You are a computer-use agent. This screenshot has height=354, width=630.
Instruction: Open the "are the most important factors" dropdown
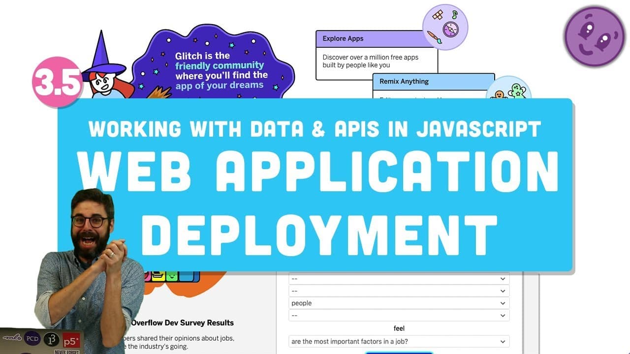(x=399, y=341)
